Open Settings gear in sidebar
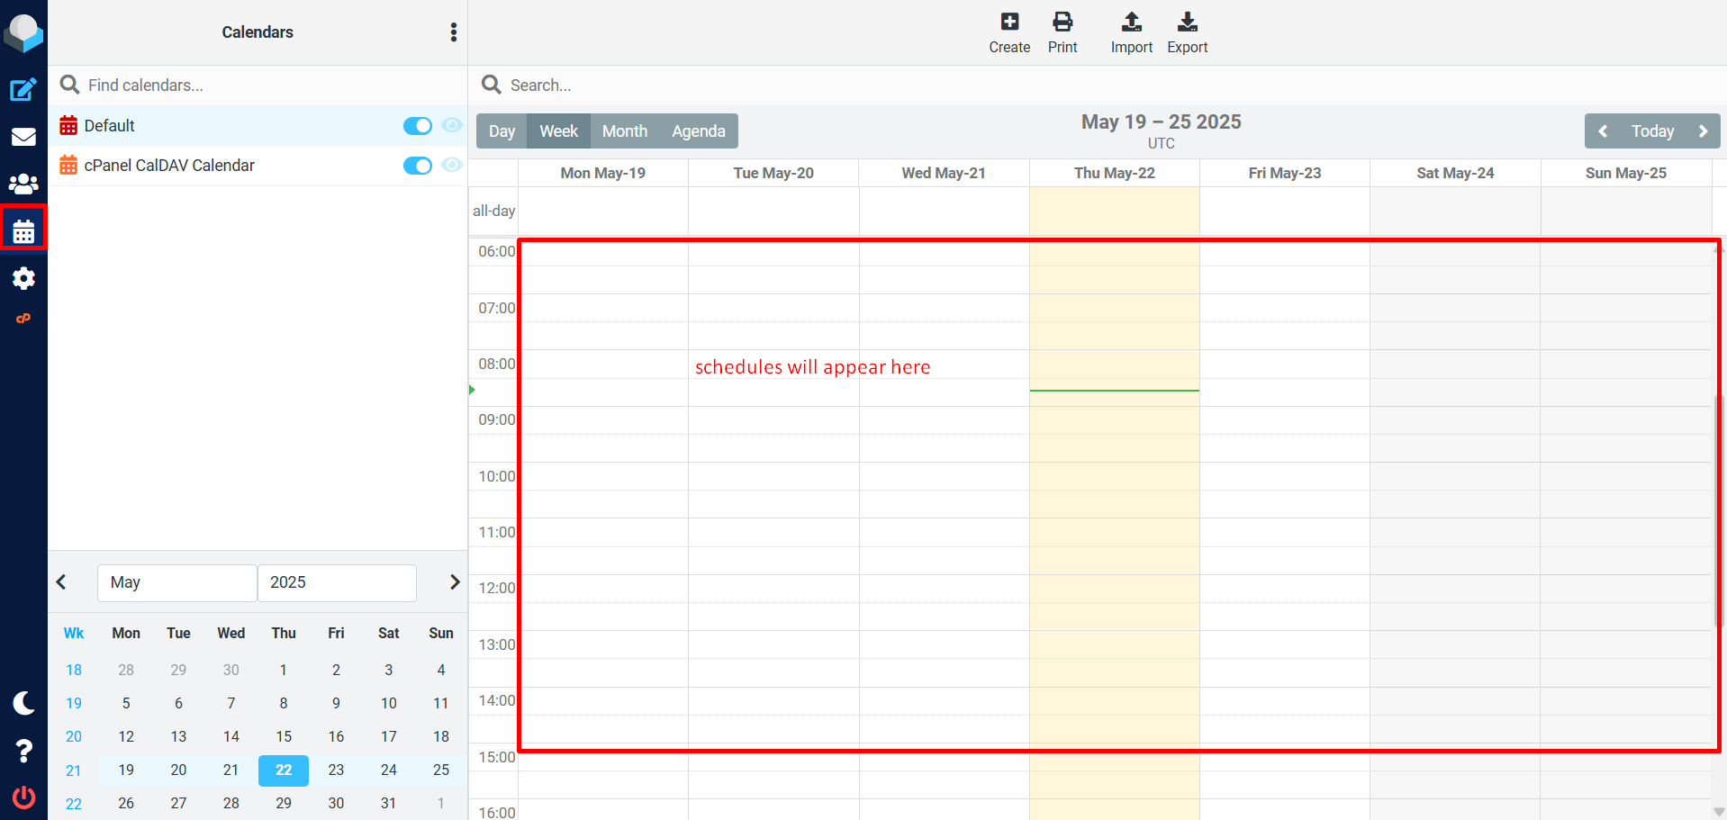The width and height of the screenshot is (1727, 820). click(x=23, y=278)
